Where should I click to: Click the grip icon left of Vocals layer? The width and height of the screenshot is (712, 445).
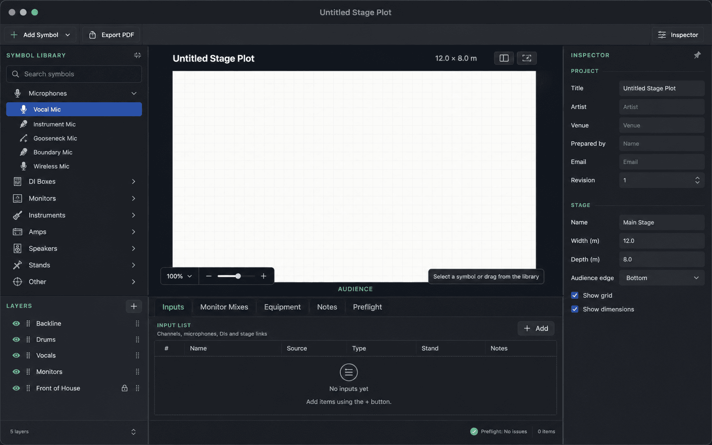point(28,355)
